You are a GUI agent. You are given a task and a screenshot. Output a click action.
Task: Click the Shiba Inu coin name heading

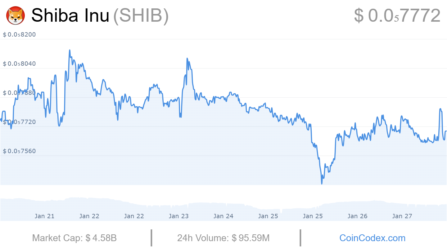click(70, 15)
